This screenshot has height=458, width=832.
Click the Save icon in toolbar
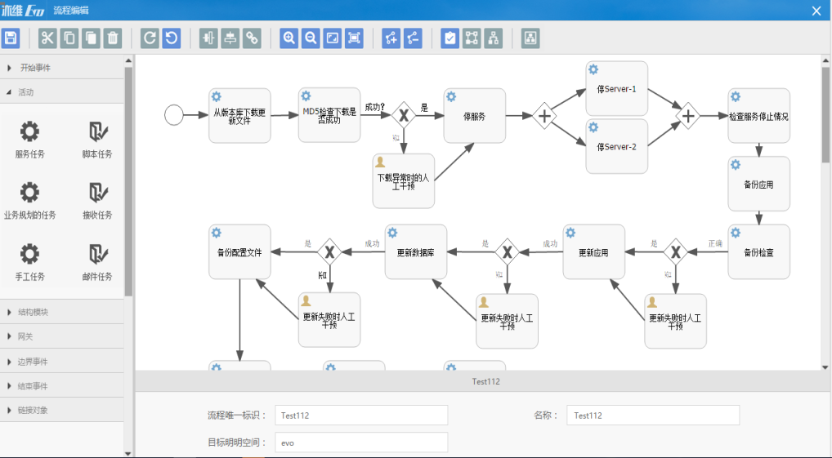point(11,38)
